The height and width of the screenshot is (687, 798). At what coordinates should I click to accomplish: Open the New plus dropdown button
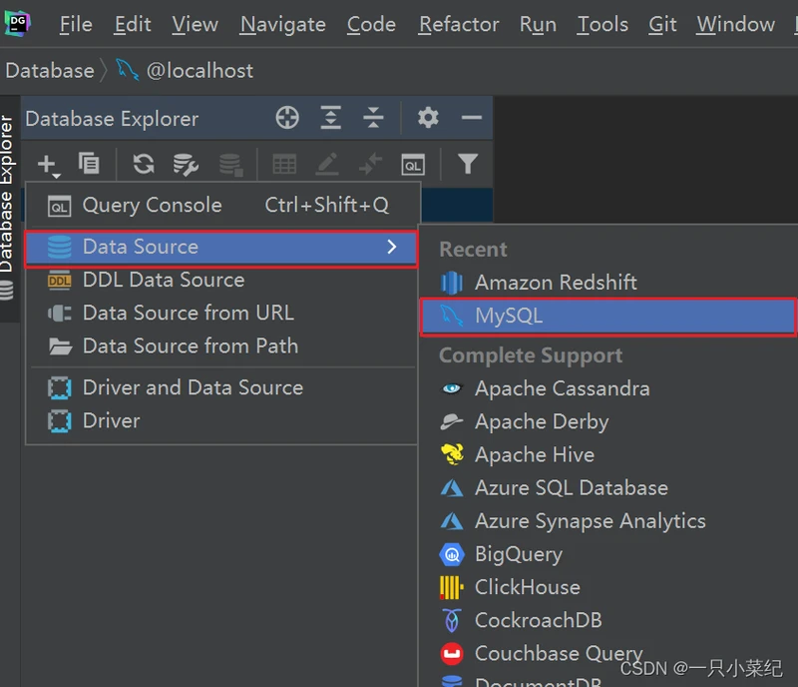click(48, 164)
